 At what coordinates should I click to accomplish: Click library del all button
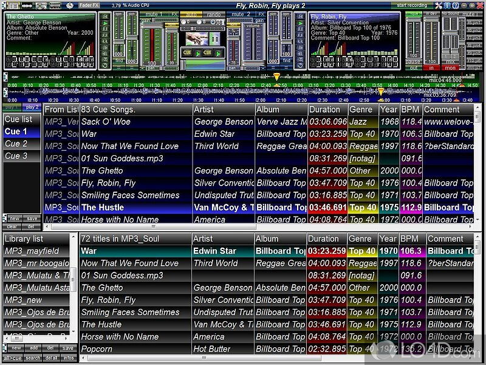point(52,358)
